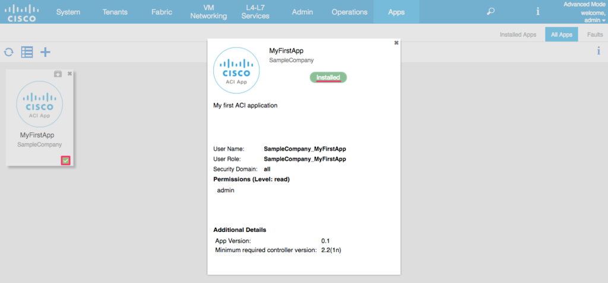Switch to list view icon
Viewport: 608px width, 283px height.
[27, 52]
